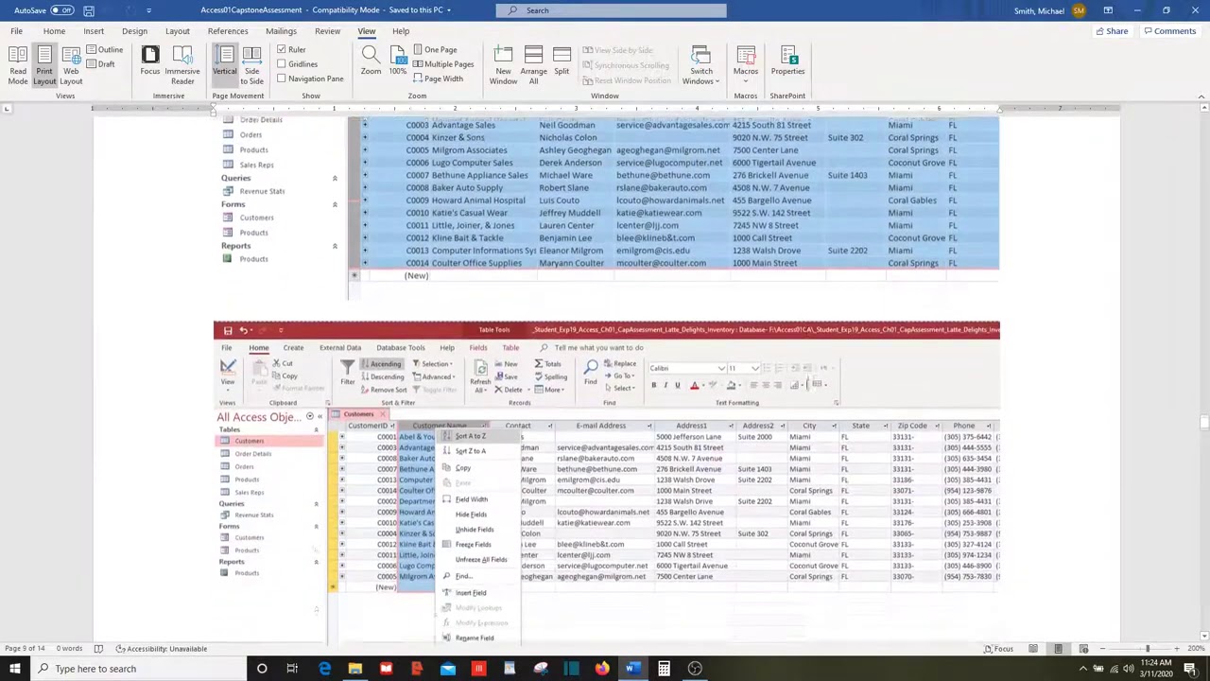1210x681 pixels.
Task: Click the Macros button icon
Action: 745,56
